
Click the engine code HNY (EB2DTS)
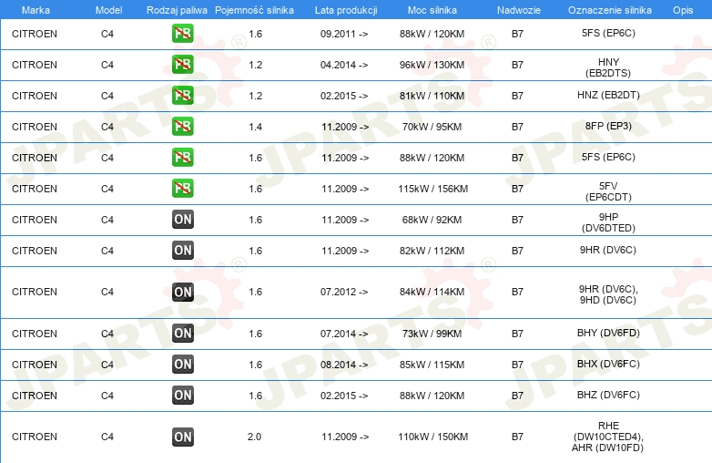point(608,67)
